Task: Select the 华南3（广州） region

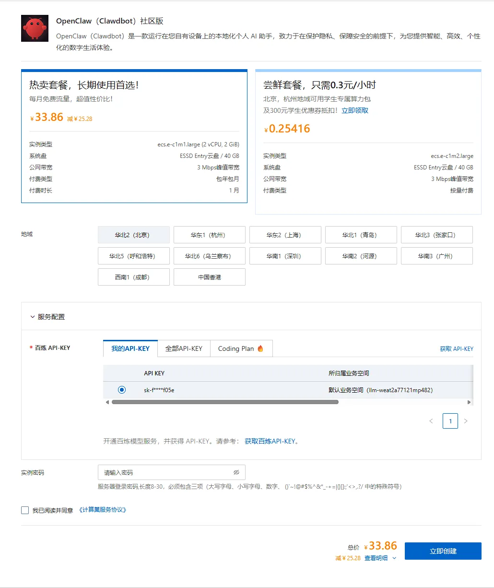Action: click(x=437, y=256)
